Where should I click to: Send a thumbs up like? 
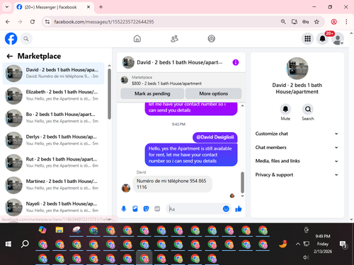(239, 208)
